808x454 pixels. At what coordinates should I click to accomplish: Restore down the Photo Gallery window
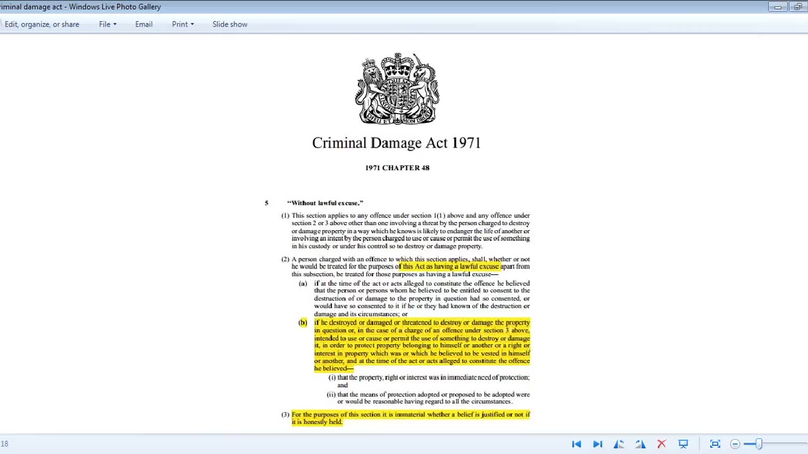pyautogui.click(x=798, y=7)
